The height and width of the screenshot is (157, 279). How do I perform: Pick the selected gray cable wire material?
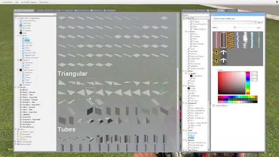click(223, 40)
